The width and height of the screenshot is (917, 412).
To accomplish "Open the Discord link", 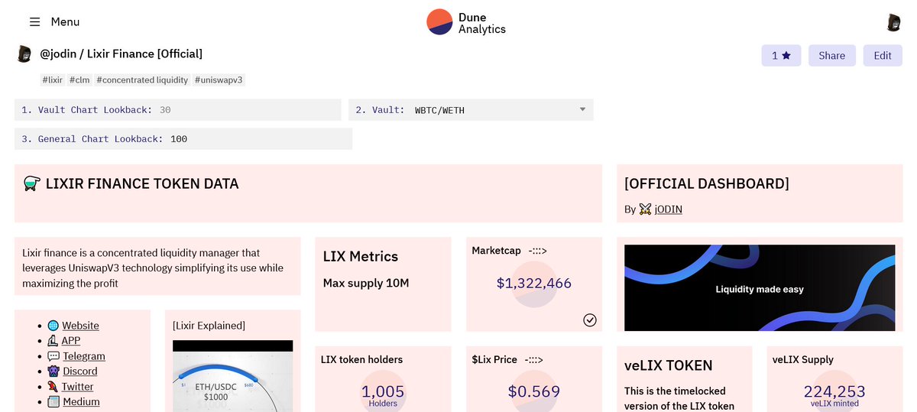I will tap(80, 371).
